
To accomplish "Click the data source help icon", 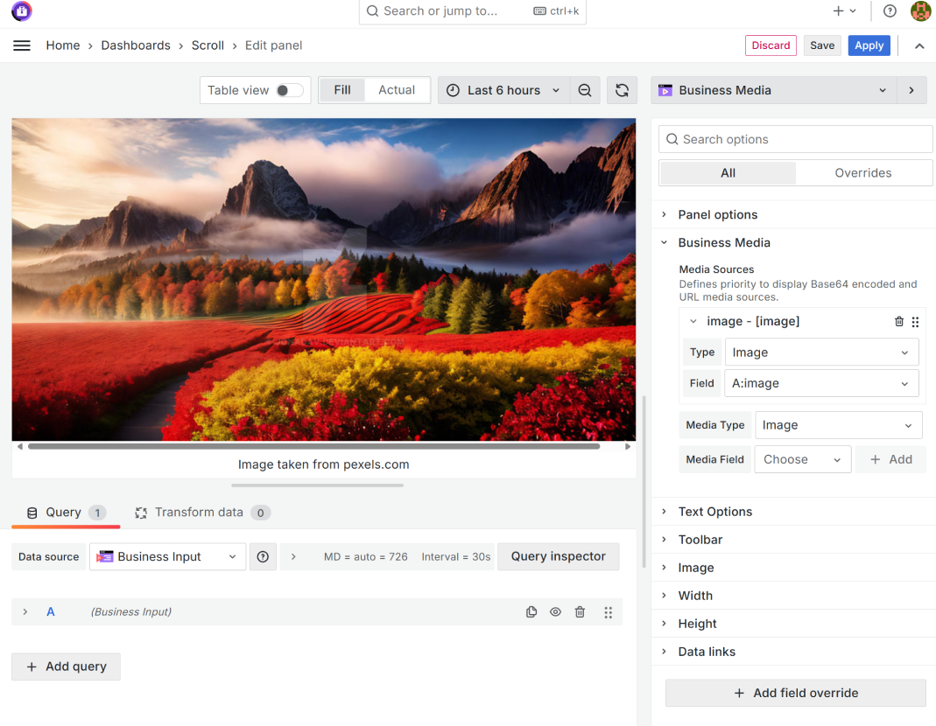I will coord(263,557).
